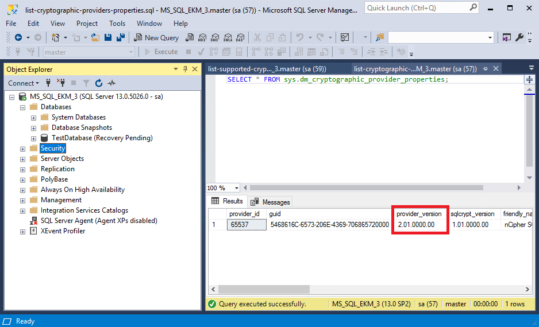539x327 pixels.
Task: Open the master database dropdown
Action: 130,52
